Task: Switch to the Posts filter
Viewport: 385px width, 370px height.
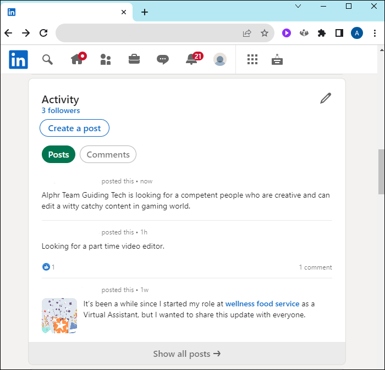Action: pos(58,154)
